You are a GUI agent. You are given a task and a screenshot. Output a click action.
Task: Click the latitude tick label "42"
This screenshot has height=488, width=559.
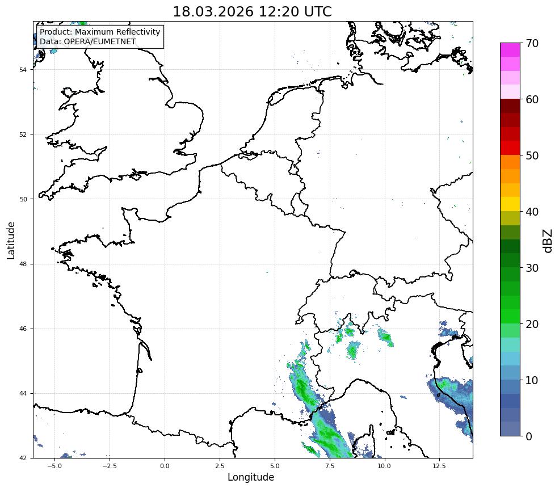click(x=23, y=458)
